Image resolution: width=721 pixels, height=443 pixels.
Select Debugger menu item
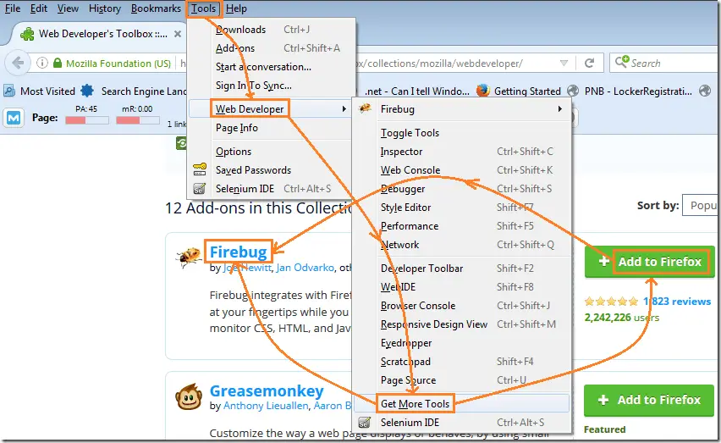point(462,189)
